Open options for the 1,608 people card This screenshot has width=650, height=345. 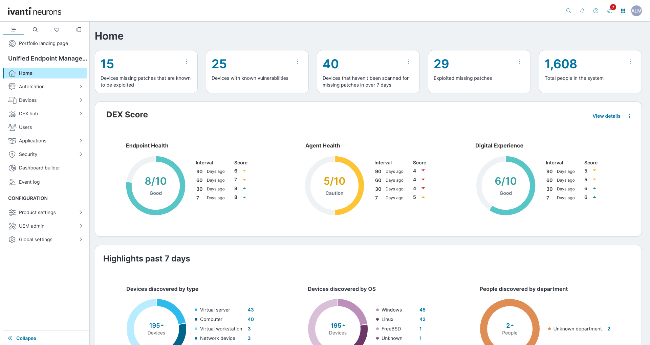pyautogui.click(x=631, y=62)
